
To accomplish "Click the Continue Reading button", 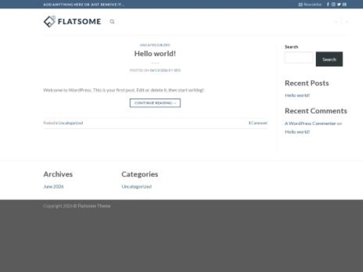I will (x=155, y=103).
